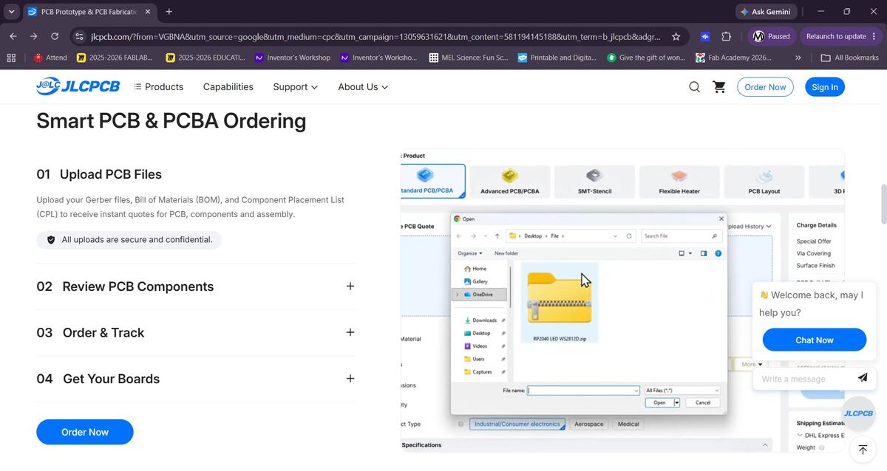Open the Products menu
887x471 pixels.
158,87
